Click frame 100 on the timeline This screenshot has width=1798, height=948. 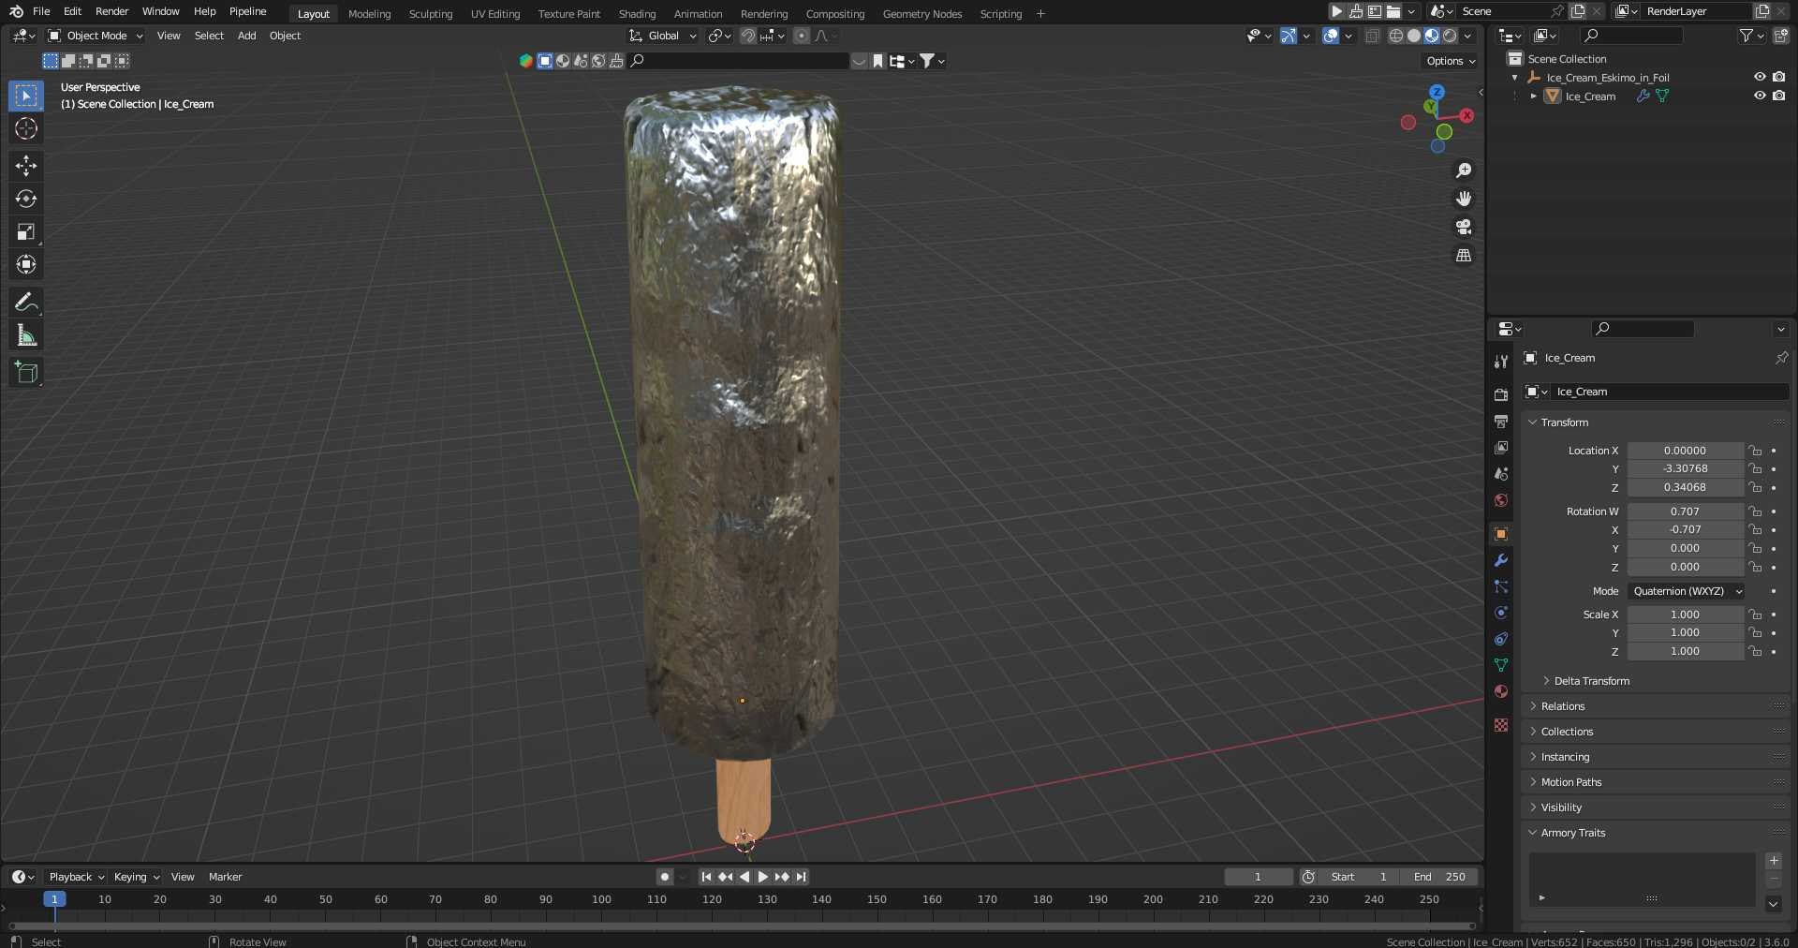pos(601,899)
